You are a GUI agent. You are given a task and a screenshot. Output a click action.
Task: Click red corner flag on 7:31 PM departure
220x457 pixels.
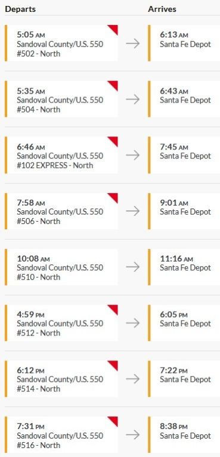coord(114,420)
